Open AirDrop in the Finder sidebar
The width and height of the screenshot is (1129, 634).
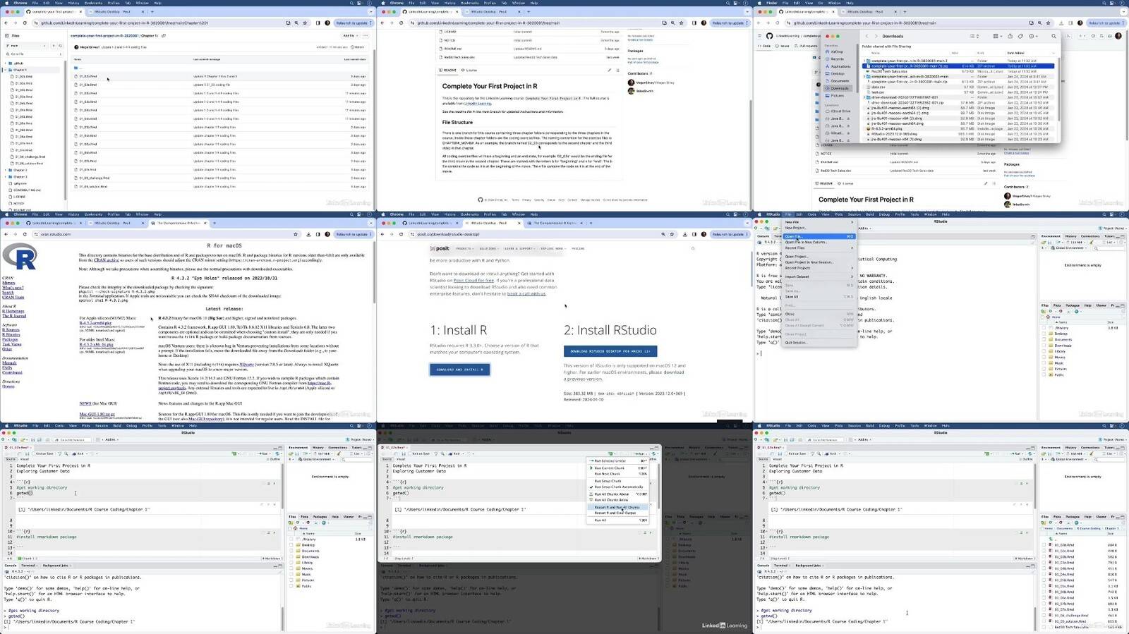pyautogui.click(x=836, y=51)
